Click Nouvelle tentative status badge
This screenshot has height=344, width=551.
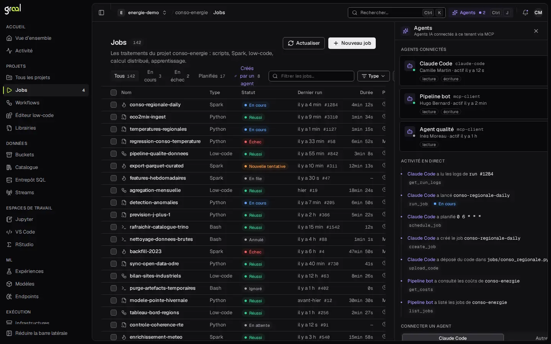[265, 166]
